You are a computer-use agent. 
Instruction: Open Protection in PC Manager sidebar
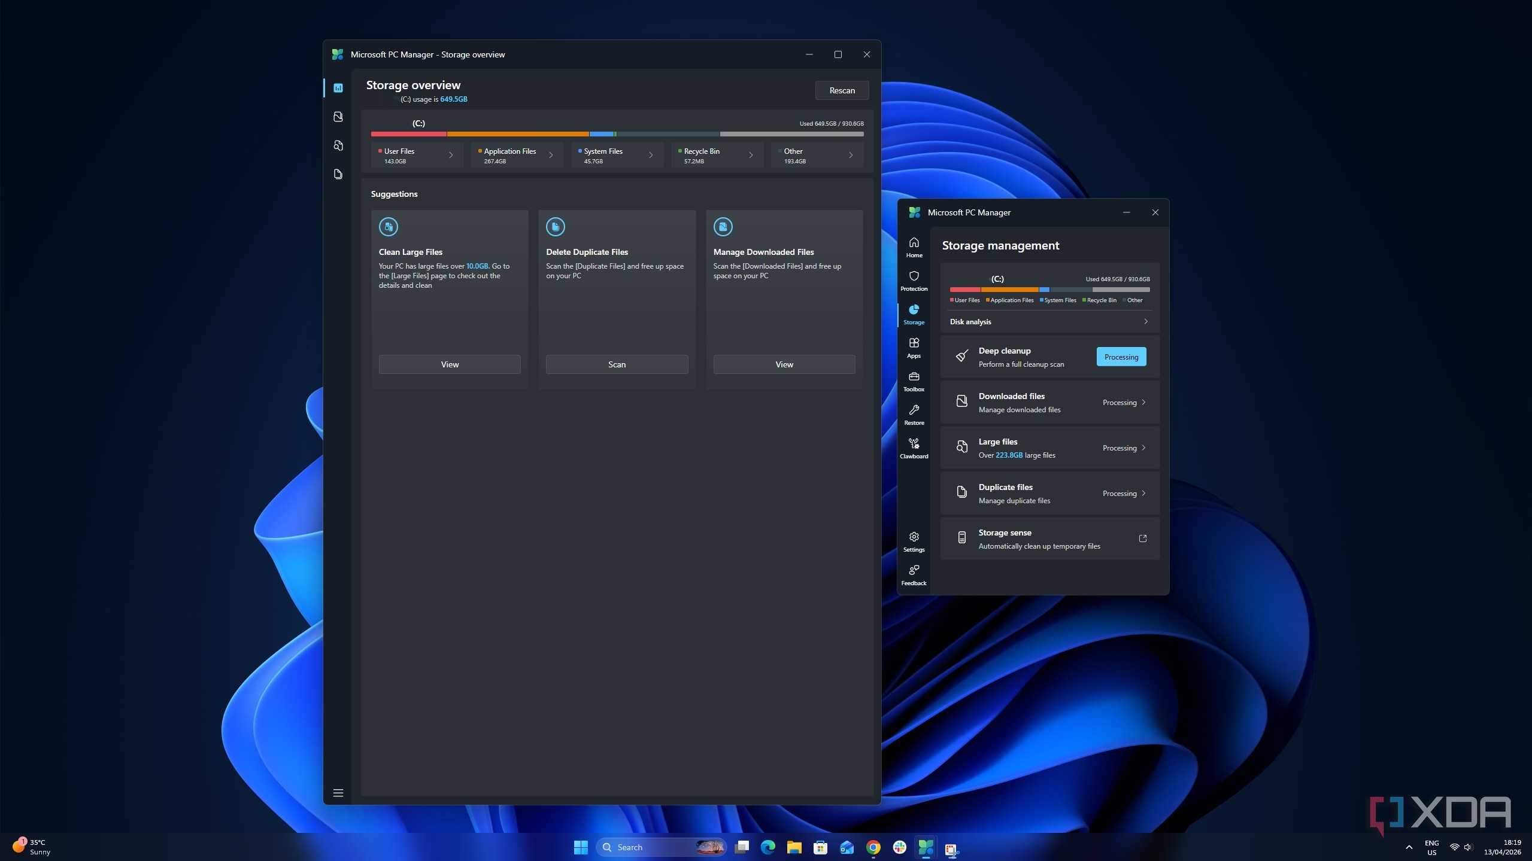pyautogui.click(x=914, y=281)
